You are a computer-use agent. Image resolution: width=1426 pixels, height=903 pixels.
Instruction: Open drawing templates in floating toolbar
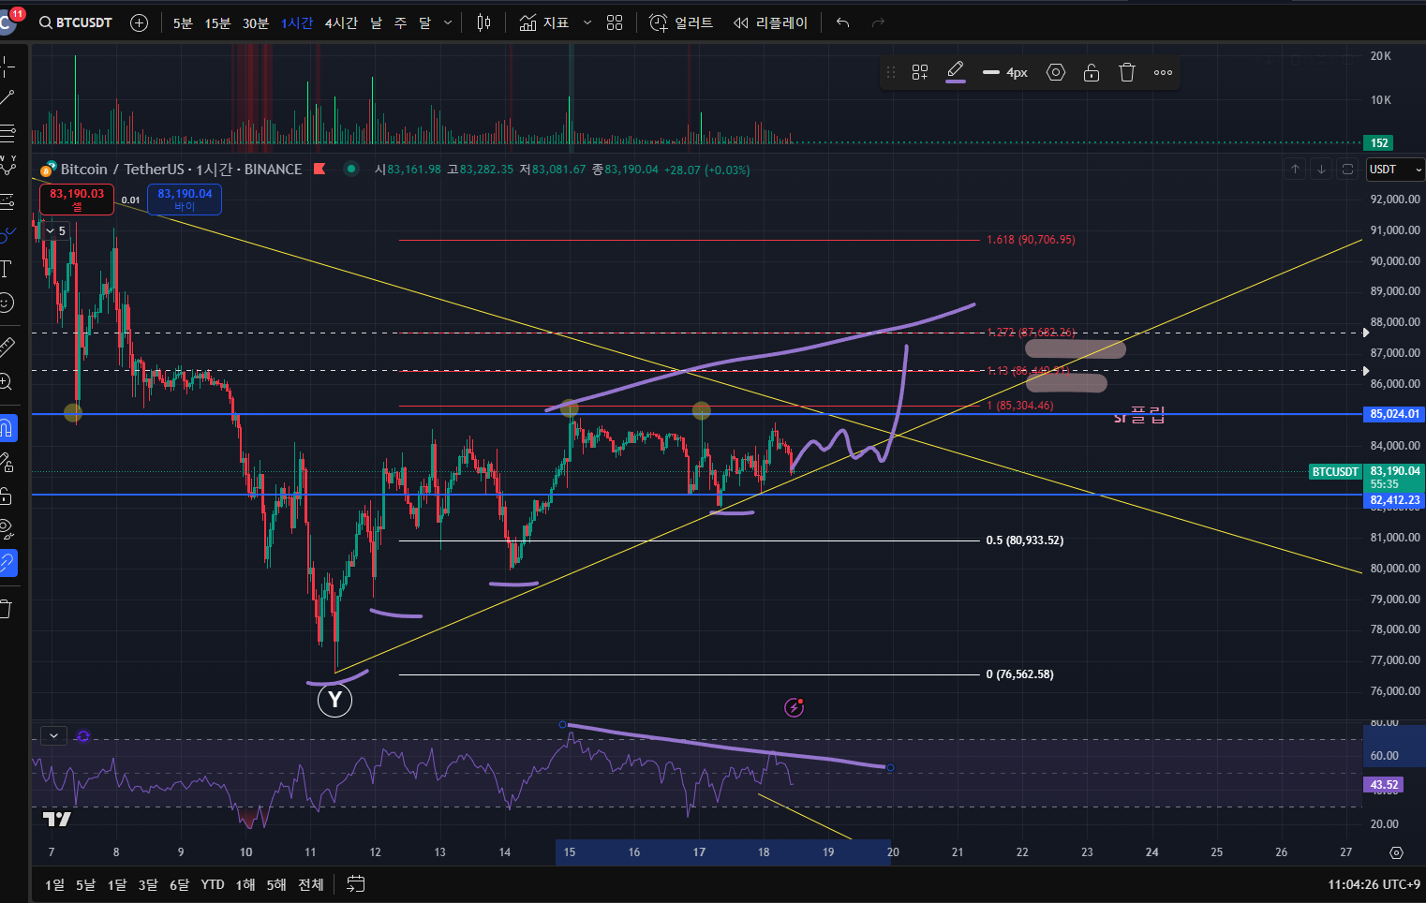click(x=920, y=72)
